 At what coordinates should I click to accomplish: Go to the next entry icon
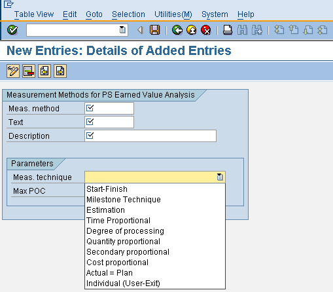(60, 71)
